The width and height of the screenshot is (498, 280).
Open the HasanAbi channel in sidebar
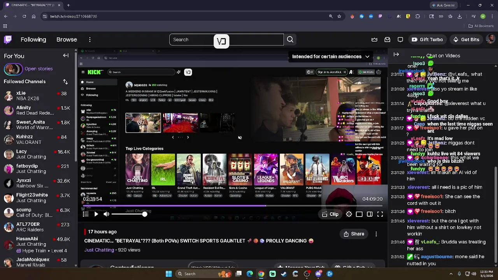pos(38,245)
